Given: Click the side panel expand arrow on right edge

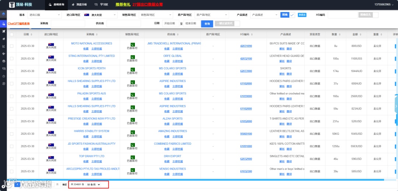Looking at the screenshot, I should 396,106.
